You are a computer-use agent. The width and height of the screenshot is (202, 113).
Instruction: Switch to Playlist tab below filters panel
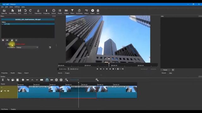13,73
